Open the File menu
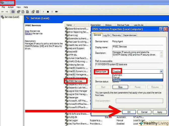Screen dimensions: 169x126 pos(3,7)
